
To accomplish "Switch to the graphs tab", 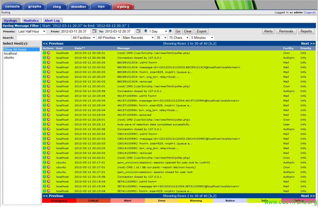I will 34,6.
